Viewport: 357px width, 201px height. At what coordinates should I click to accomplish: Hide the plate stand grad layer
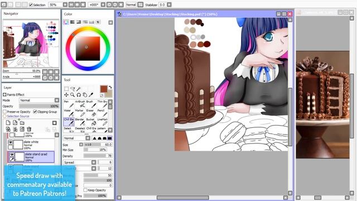pyautogui.click(x=12, y=155)
